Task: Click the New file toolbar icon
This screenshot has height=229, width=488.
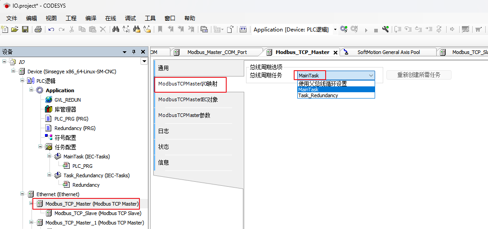Action: click(5, 29)
